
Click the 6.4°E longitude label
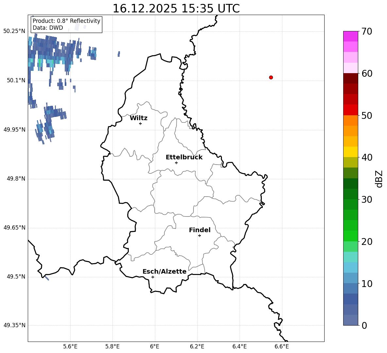tap(239, 346)
